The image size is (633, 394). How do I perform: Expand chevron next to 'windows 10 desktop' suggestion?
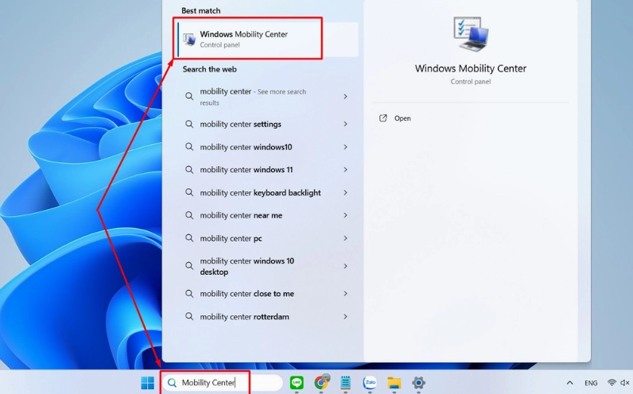(345, 266)
